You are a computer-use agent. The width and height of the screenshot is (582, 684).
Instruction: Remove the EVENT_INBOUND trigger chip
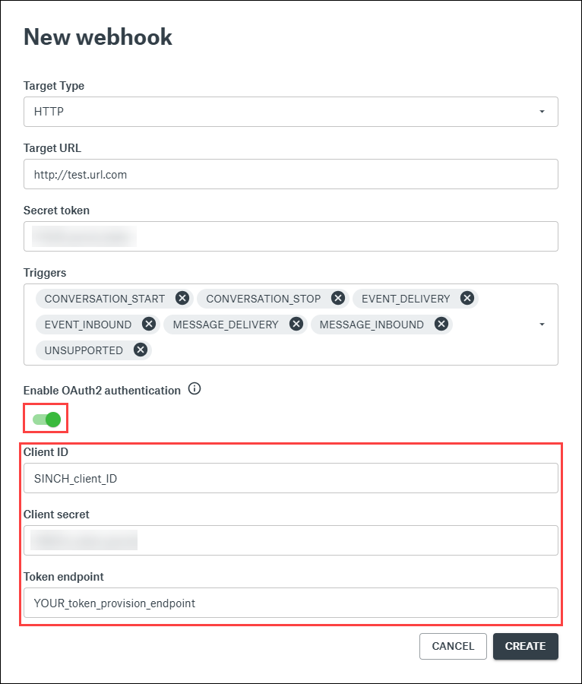click(x=149, y=325)
